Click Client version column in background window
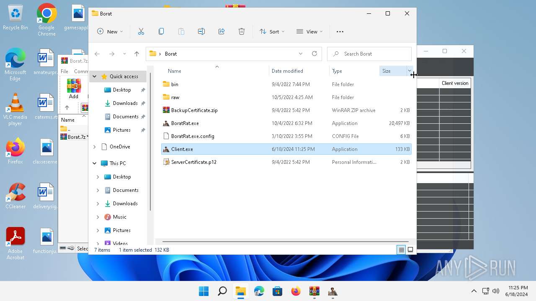The image size is (536, 301). click(x=455, y=83)
